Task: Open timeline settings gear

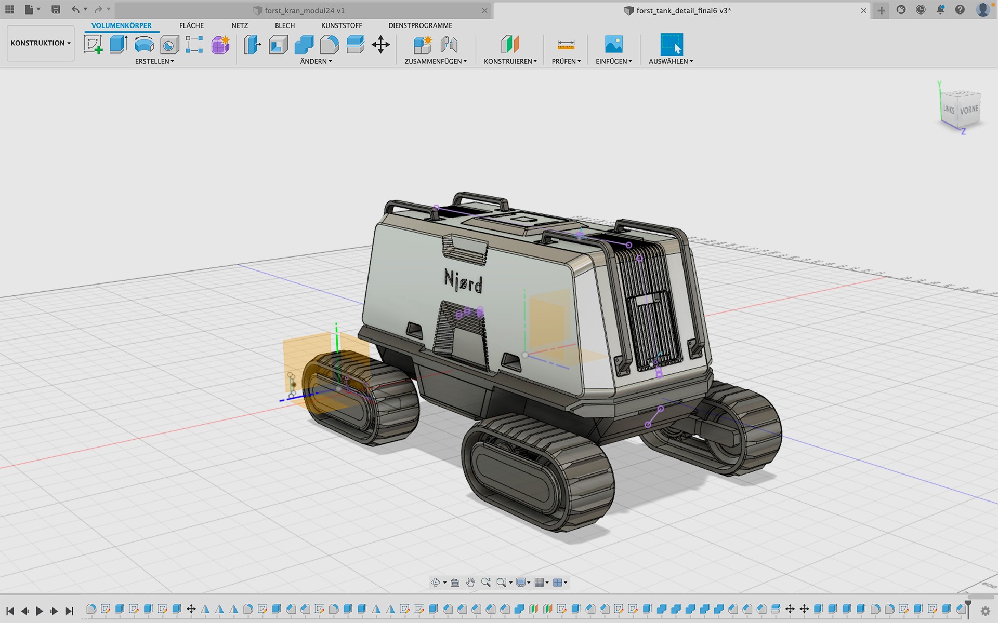Action: 985,611
